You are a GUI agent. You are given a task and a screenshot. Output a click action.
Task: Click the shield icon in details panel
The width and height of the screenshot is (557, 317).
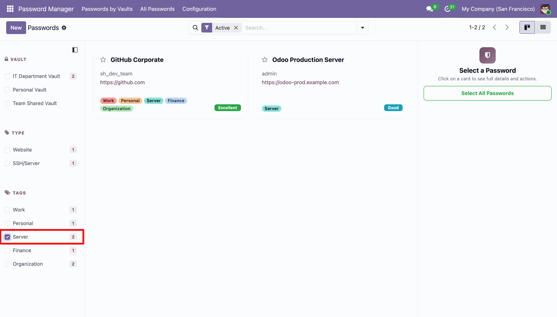click(487, 55)
